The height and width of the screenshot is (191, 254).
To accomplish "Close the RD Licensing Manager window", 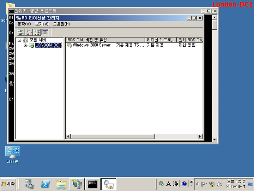I will click(200, 18).
